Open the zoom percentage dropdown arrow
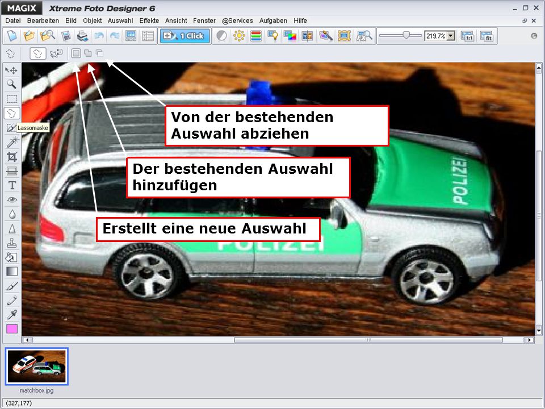 pos(451,36)
